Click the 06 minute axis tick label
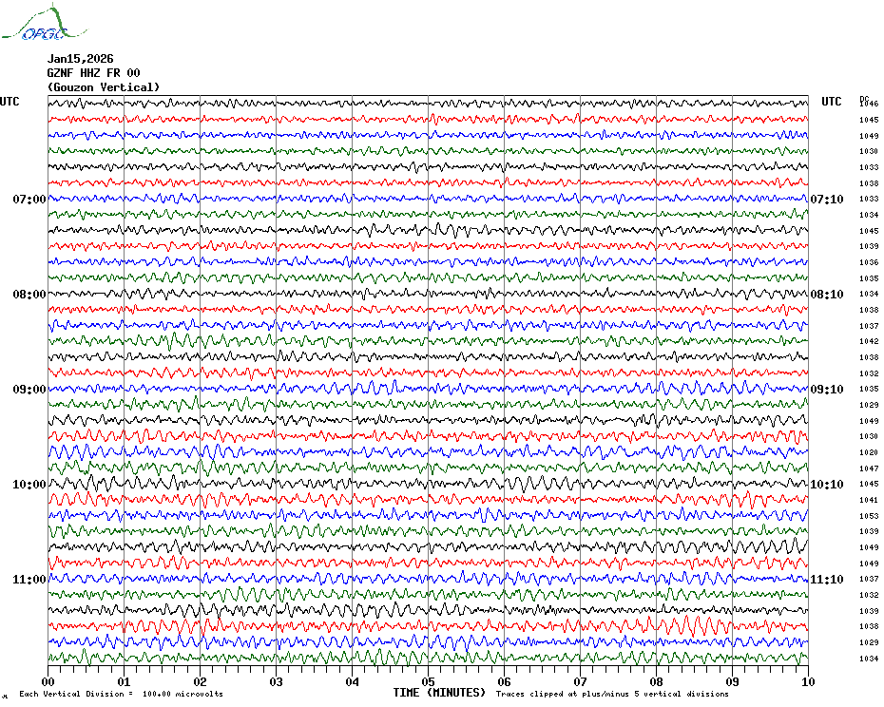The height and width of the screenshot is (707, 884). coord(505,681)
